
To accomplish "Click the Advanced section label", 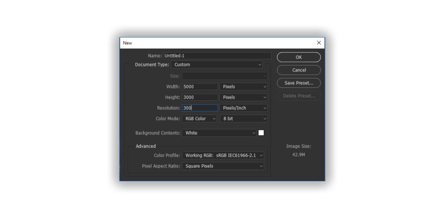I will click(x=145, y=146).
